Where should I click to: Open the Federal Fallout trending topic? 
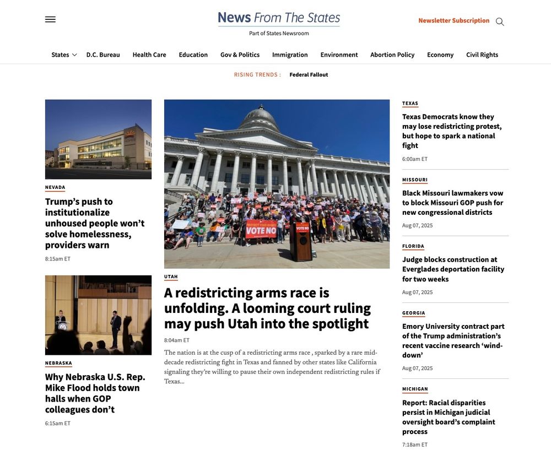click(x=309, y=74)
